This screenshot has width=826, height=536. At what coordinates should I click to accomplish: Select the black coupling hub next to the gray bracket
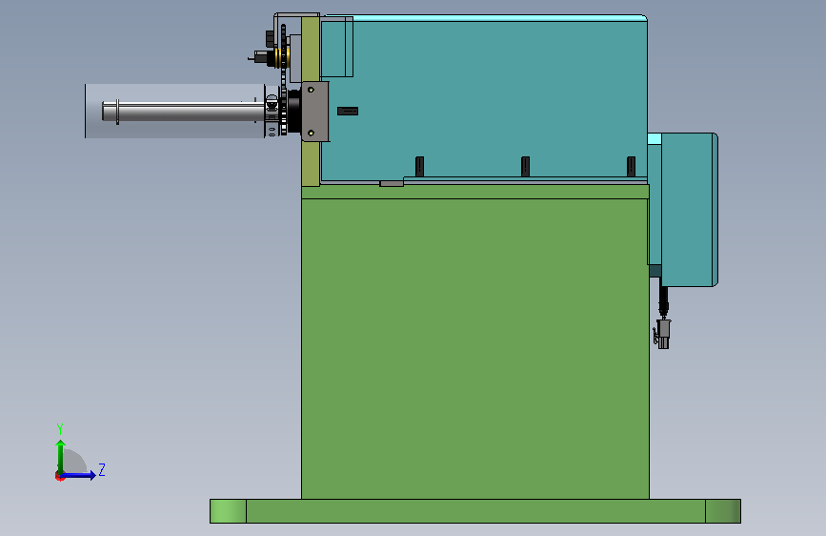tap(294, 112)
